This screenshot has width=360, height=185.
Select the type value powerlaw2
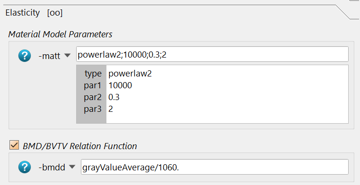point(130,74)
